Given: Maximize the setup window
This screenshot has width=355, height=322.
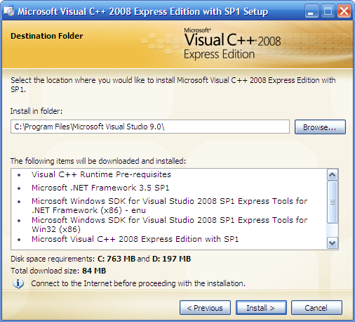Looking at the screenshot, I should click(x=328, y=11).
